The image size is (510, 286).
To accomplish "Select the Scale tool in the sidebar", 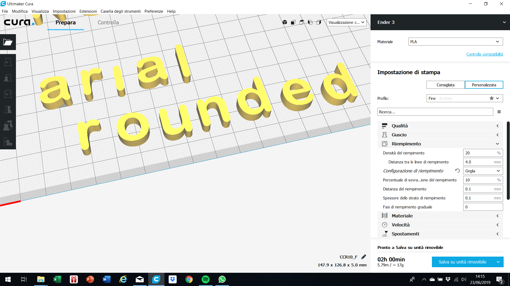I will tap(8, 78).
